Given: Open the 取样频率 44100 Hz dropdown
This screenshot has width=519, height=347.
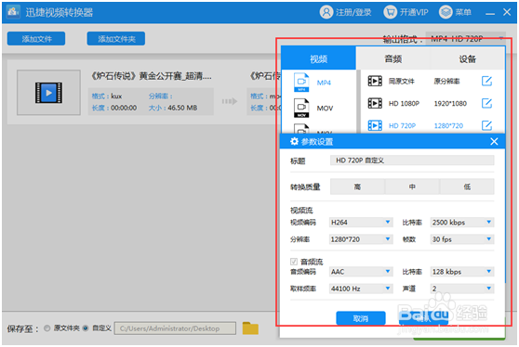Looking at the screenshot, I should [x=361, y=289].
